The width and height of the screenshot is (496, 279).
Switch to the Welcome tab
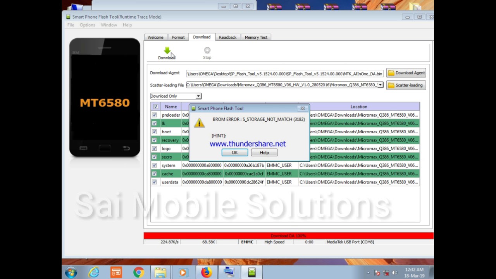155,37
